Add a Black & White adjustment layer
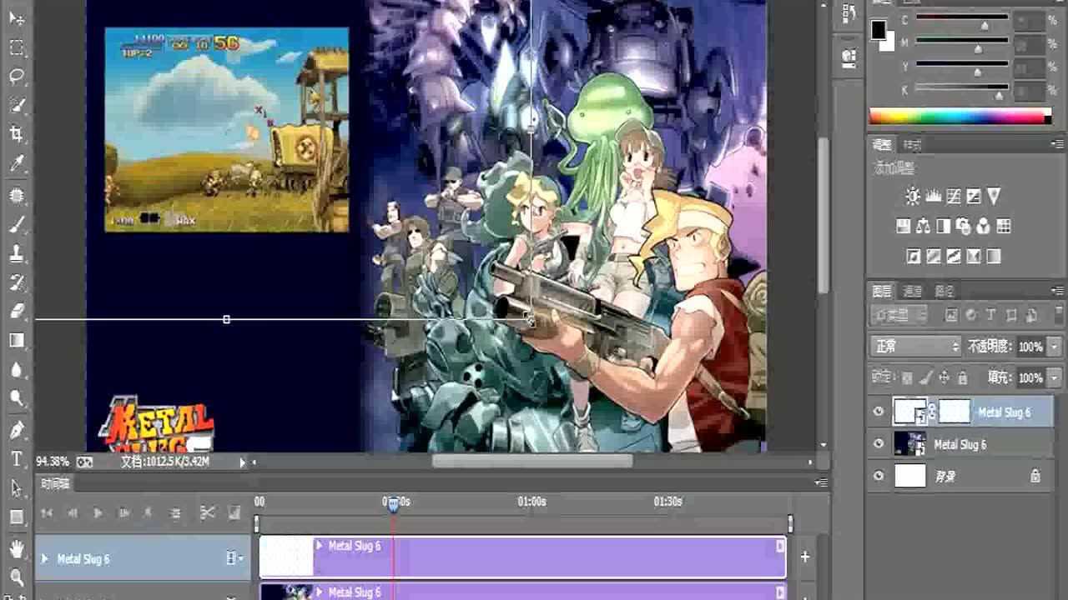This screenshot has width=1068, height=600. click(944, 226)
